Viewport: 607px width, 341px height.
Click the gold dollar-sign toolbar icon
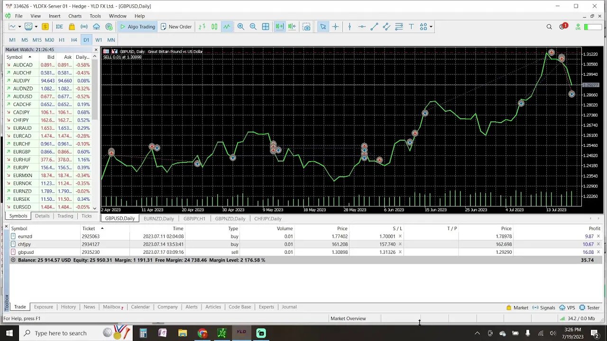point(45,27)
